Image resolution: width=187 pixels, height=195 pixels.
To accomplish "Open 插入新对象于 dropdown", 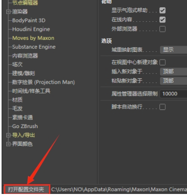I will 173,72.
